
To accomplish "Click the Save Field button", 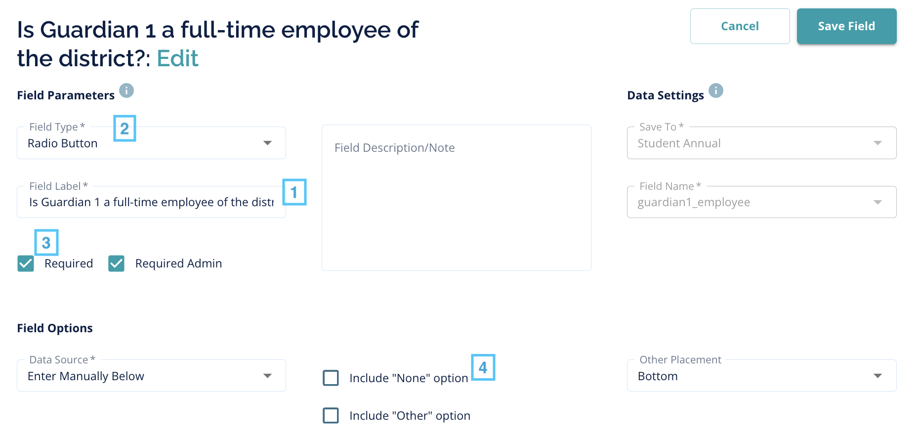I will 846,26.
